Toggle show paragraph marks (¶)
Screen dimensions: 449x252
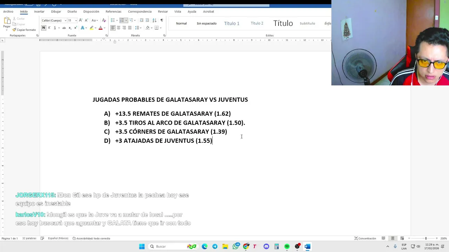pyautogui.click(x=162, y=20)
